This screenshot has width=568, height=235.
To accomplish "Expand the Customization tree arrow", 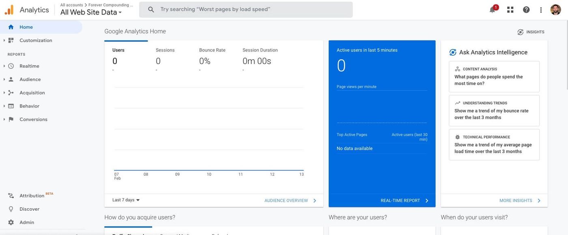I will point(4,41).
